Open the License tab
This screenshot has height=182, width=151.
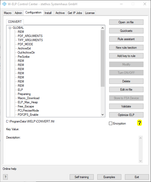[90, 13]
